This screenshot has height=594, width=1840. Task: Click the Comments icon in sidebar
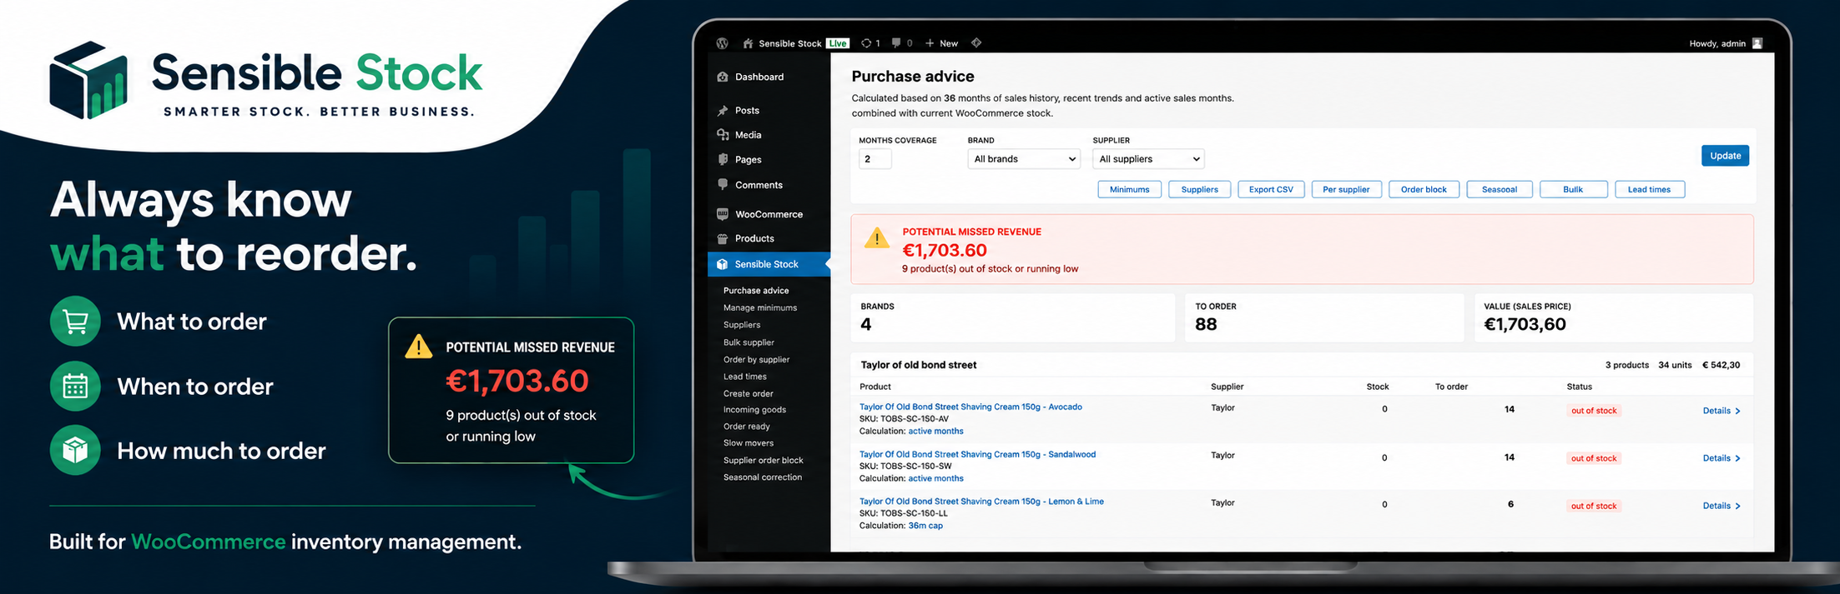723,184
